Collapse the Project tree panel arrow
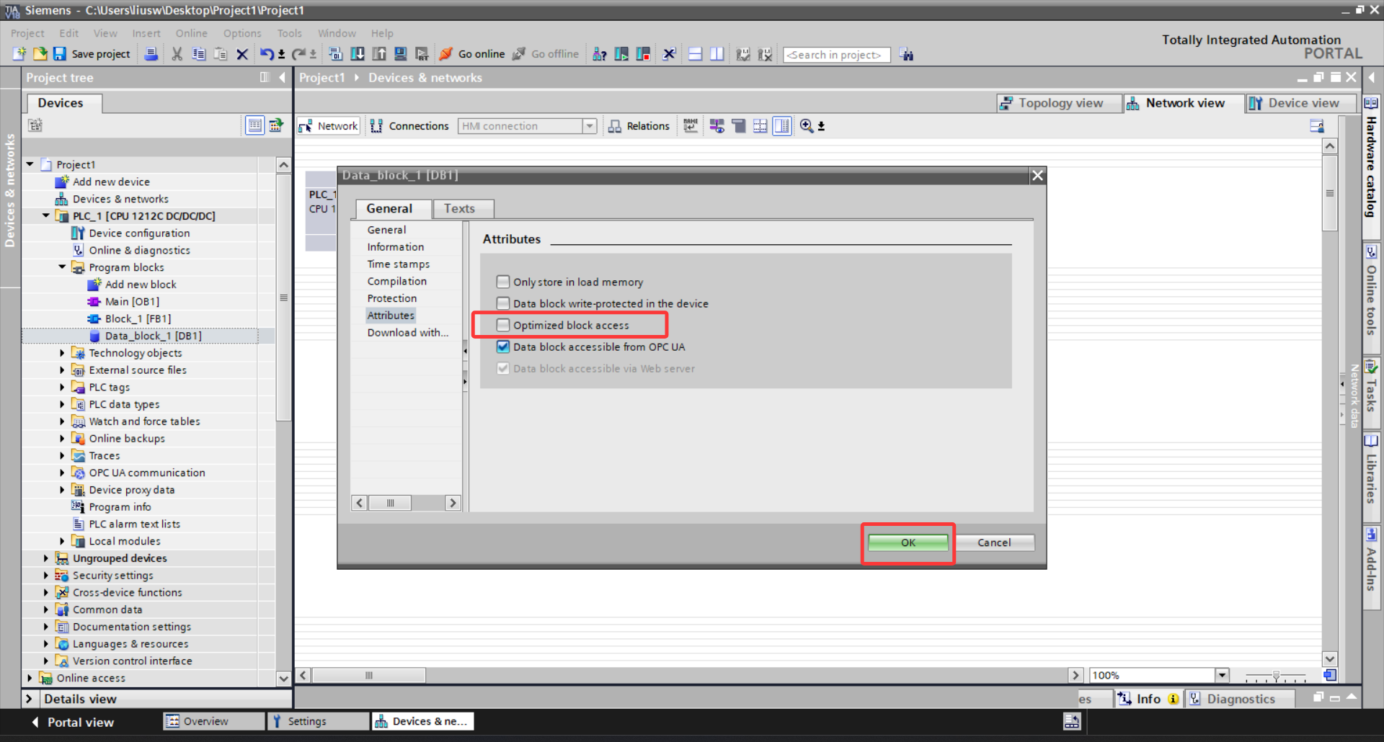1384x742 pixels. click(282, 77)
